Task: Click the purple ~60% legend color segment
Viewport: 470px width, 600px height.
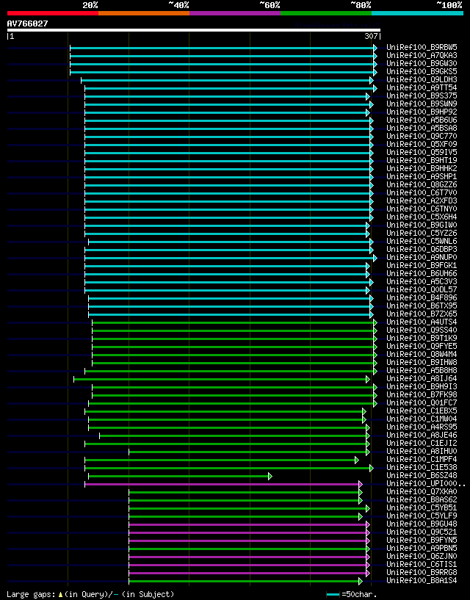Action: tap(235, 13)
